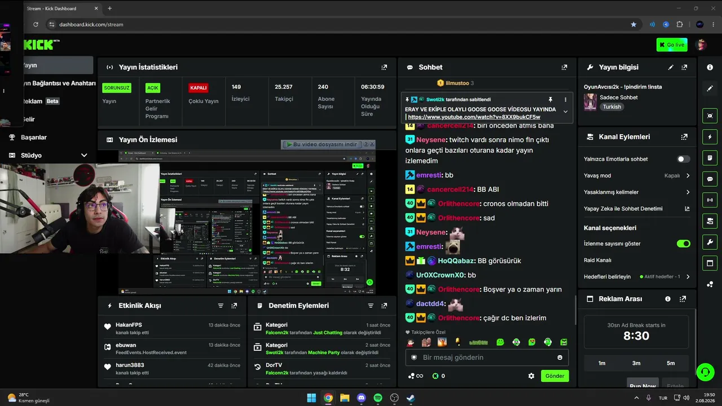Select 1m ad break duration
This screenshot has width=722, height=406.
(602, 363)
